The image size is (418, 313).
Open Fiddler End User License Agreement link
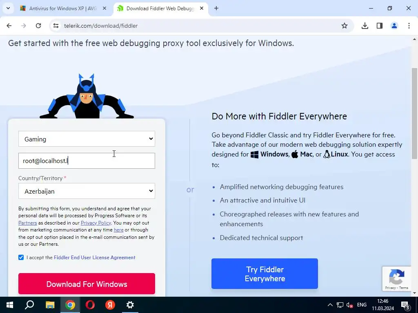click(95, 258)
